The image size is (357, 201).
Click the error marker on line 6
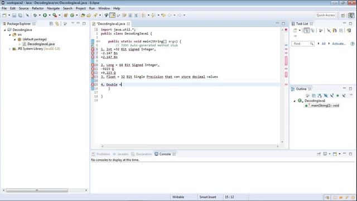coord(93,49)
